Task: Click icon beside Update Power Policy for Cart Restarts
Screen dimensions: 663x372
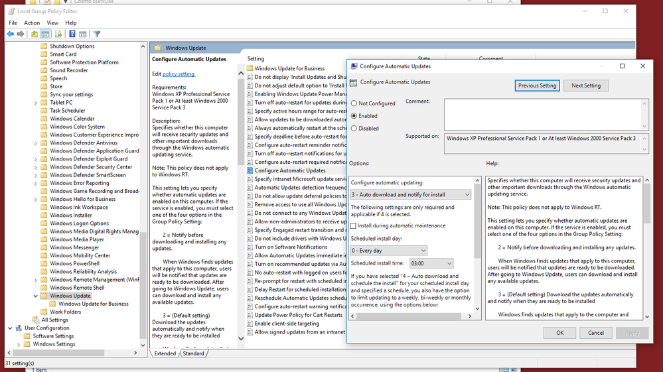Action: click(250, 315)
